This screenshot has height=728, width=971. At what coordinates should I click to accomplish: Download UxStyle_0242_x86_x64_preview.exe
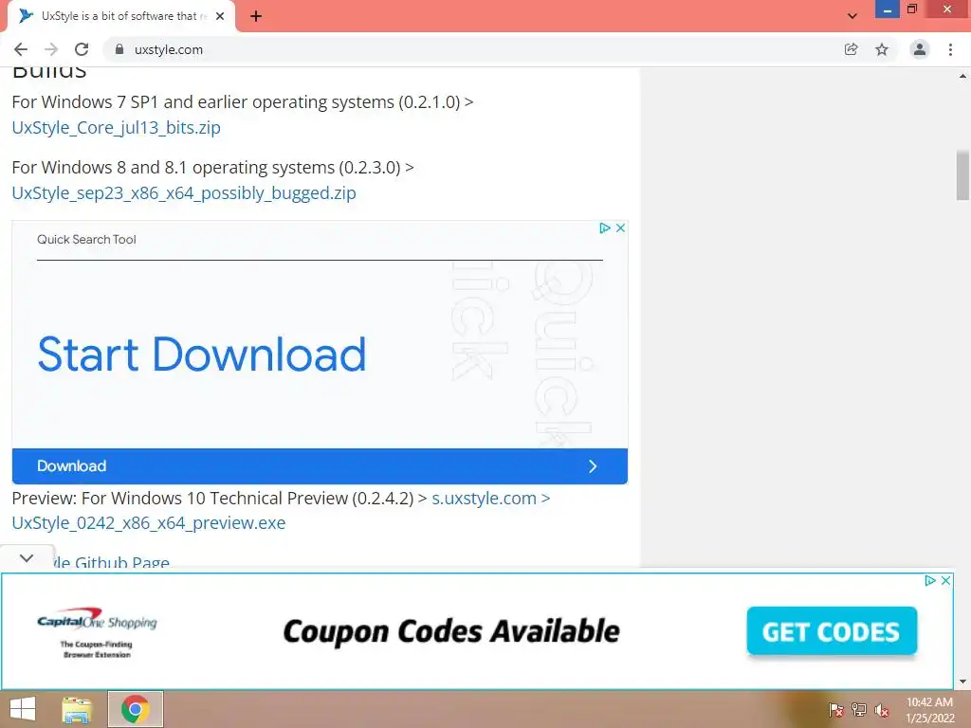click(x=149, y=523)
